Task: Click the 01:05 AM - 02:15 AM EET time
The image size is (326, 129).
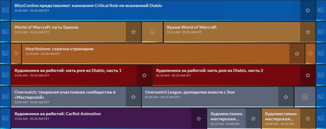Action: click(162, 97)
